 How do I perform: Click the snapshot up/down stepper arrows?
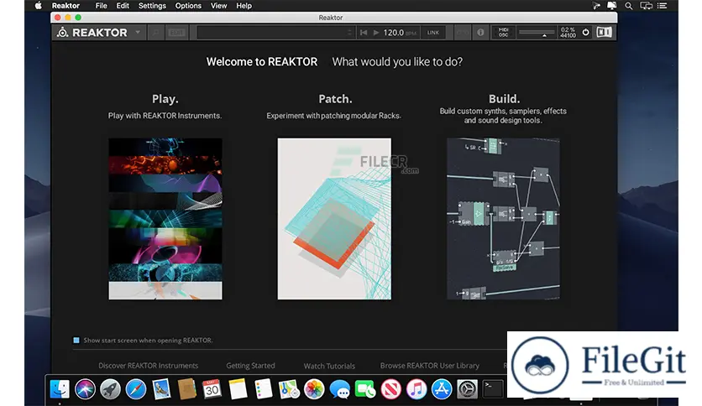[x=349, y=33]
